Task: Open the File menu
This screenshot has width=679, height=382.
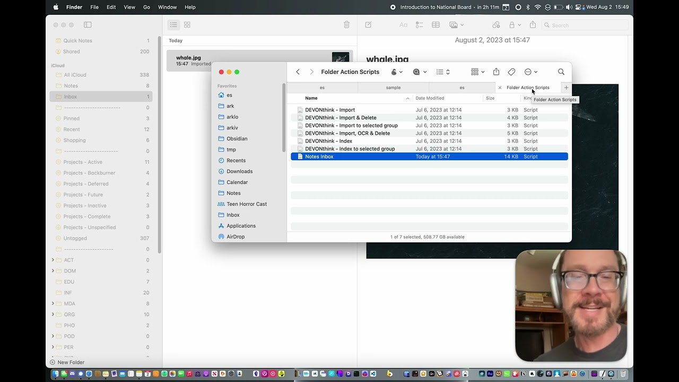Action: [x=94, y=7]
